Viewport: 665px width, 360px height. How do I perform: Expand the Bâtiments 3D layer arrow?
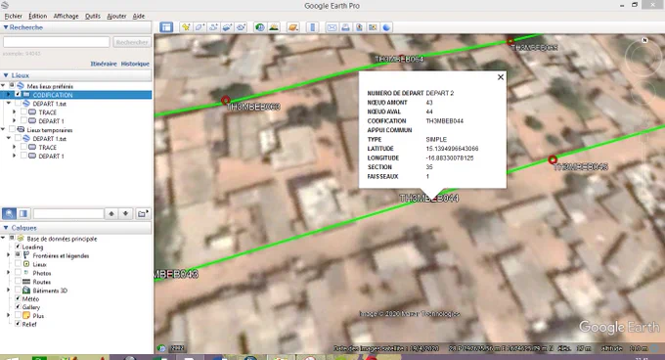(x=8, y=290)
